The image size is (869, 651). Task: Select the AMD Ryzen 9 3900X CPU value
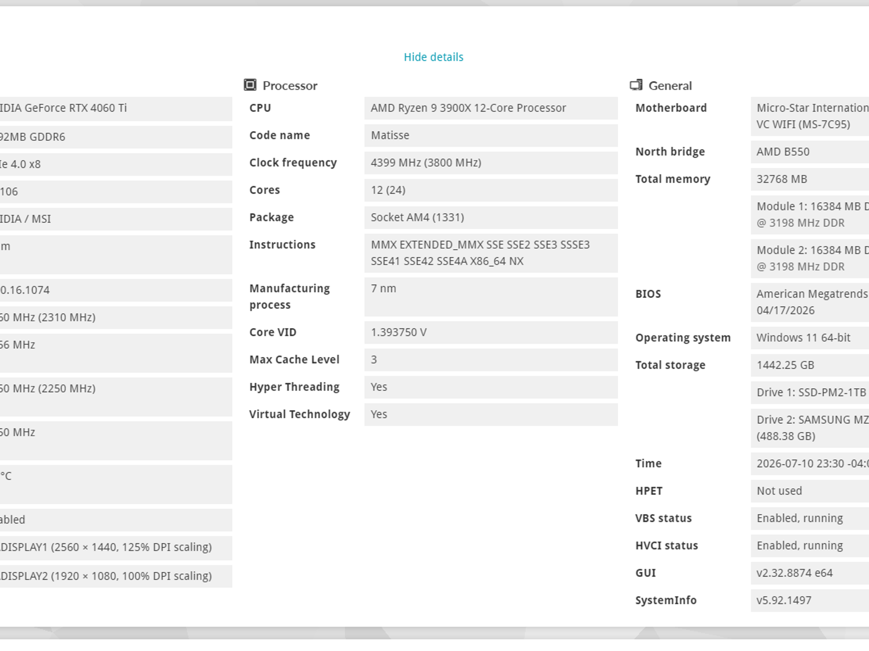491,108
